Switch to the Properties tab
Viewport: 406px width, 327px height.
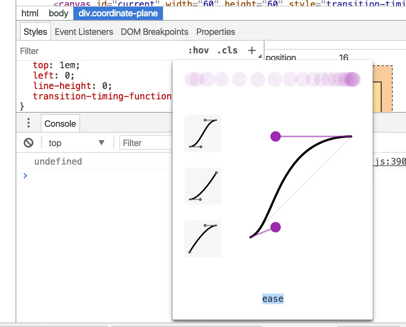(216, 32)
